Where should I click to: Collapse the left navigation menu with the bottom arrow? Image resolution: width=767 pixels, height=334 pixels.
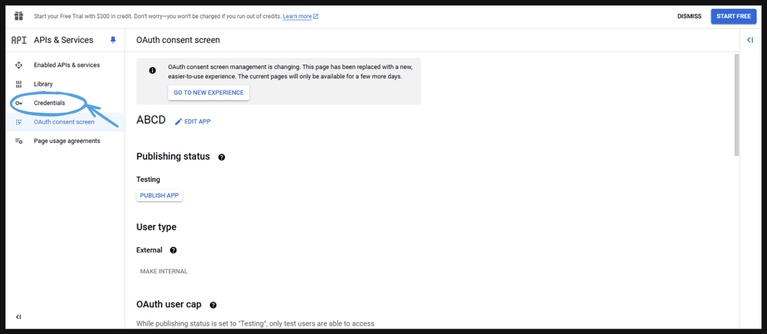tap(19, 316)
